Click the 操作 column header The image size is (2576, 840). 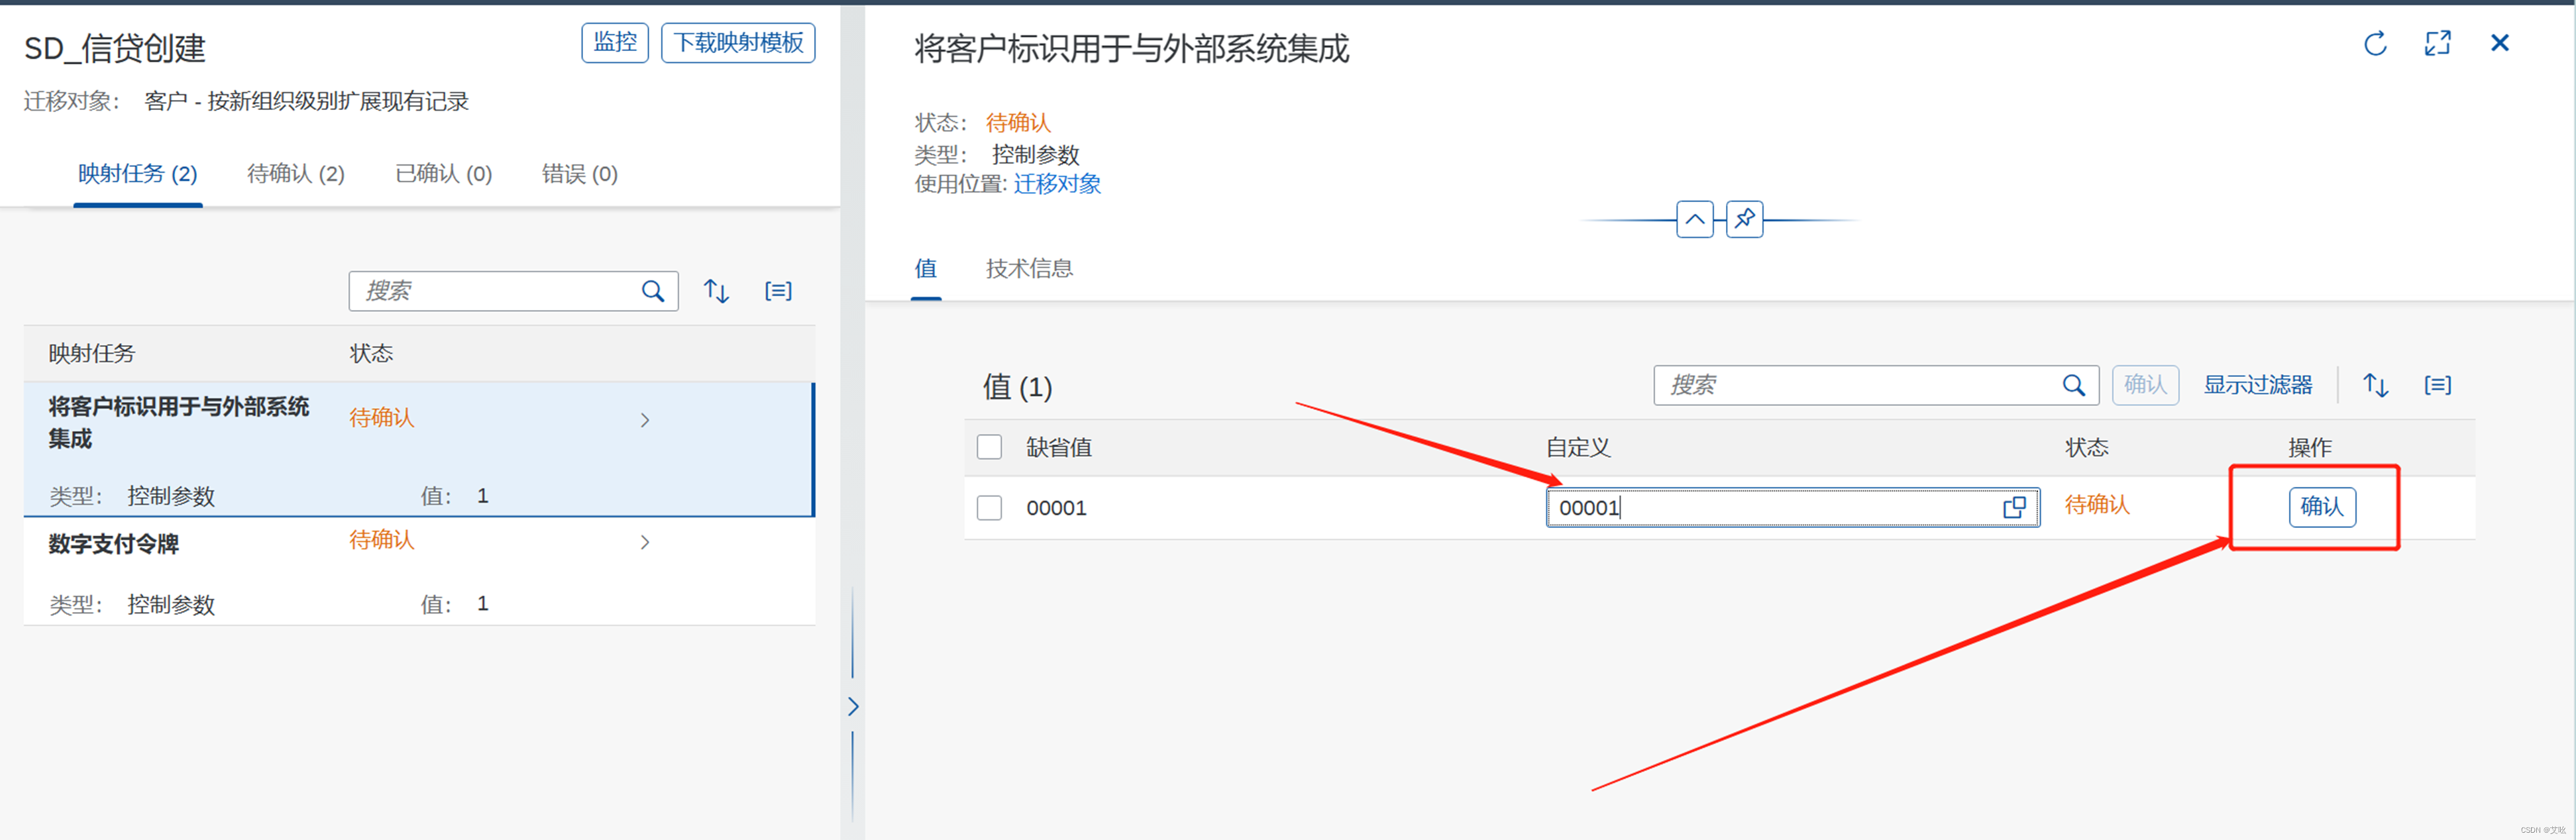[x=2310, y=447]
